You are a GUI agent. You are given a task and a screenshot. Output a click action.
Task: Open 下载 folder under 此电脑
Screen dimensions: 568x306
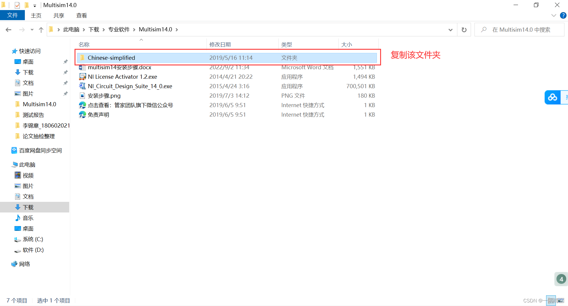(28, 207)
